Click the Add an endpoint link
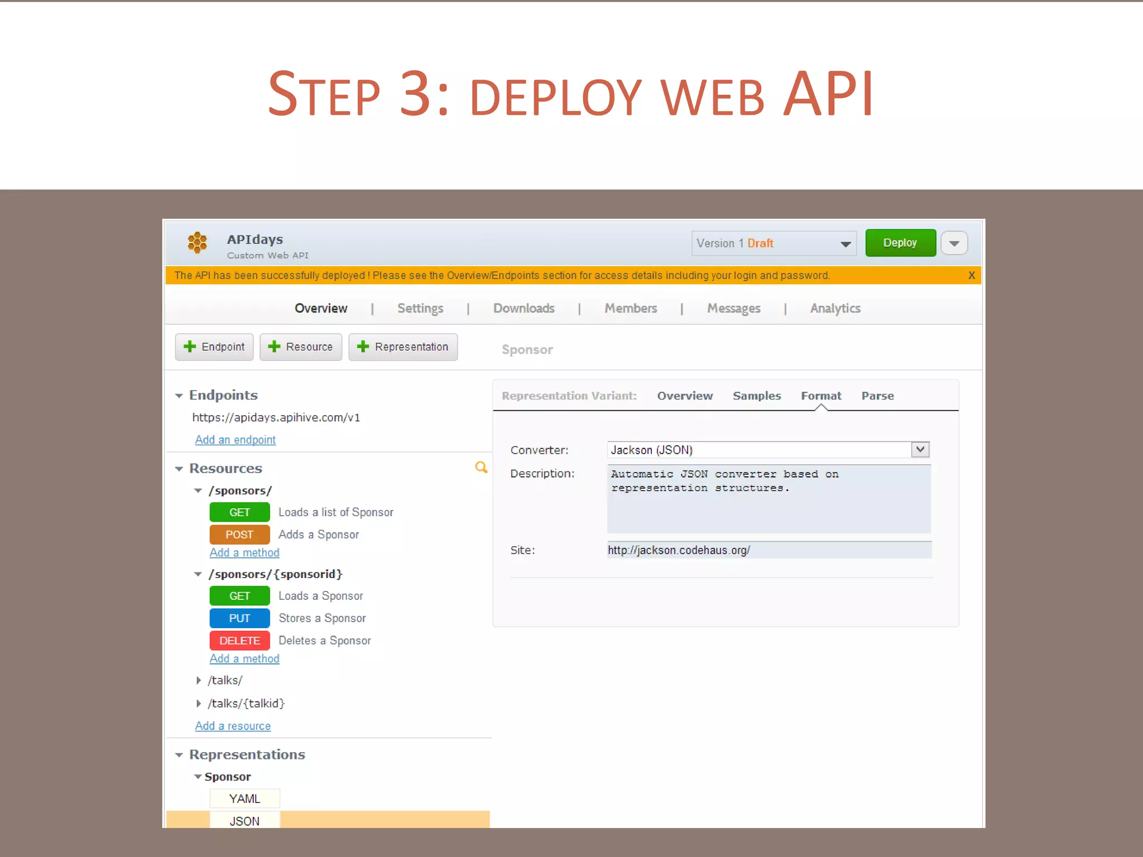Viewport: 1143px width, 857px height. pos(235,440)
